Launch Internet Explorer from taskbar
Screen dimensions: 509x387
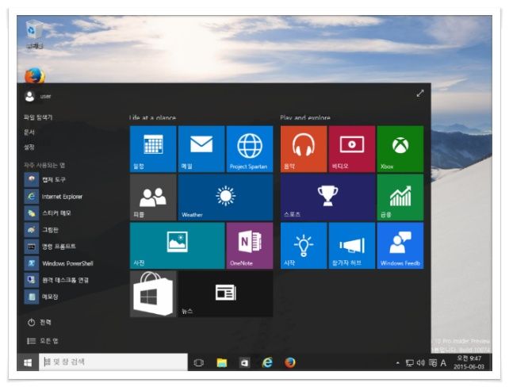pyautogui.click(x=267, y=362)
